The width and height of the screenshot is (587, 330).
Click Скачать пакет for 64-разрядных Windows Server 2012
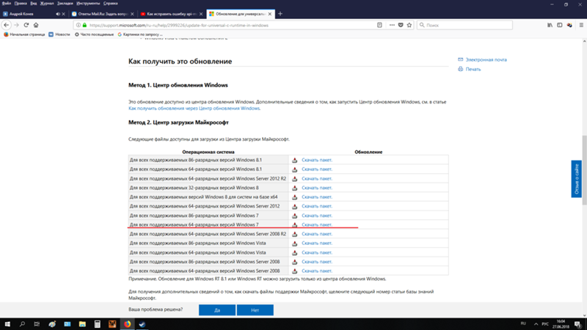[317, 206]
